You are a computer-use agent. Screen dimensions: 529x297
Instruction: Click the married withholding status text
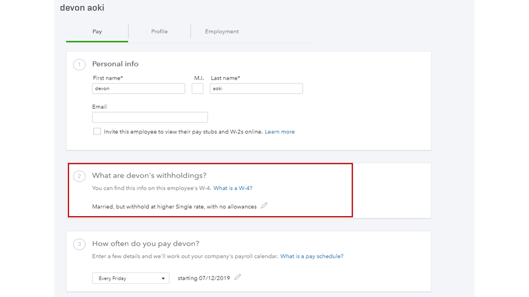174,207
